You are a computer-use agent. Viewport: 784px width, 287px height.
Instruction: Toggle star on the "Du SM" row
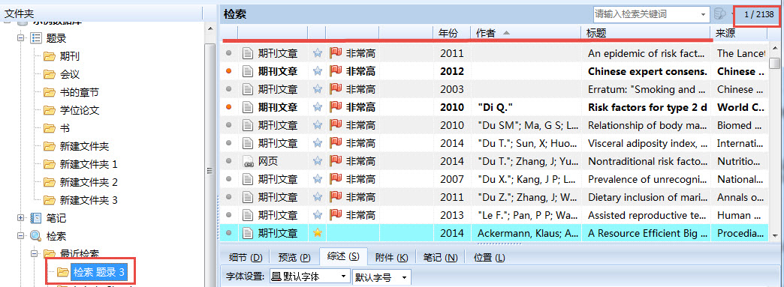coord(317,125)
